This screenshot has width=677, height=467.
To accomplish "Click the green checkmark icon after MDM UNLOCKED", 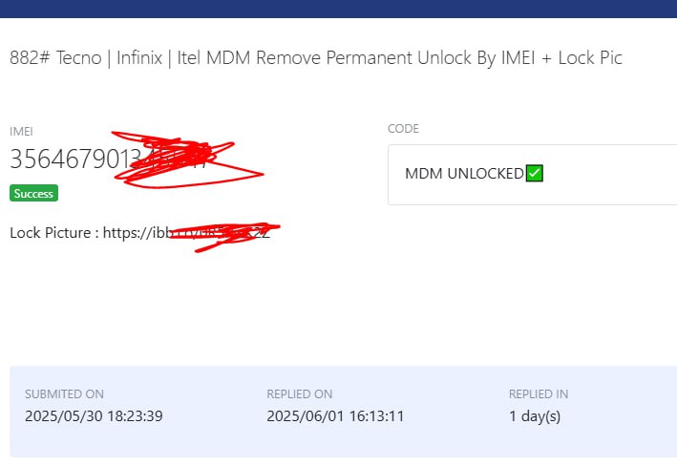I will click(535, 173).
